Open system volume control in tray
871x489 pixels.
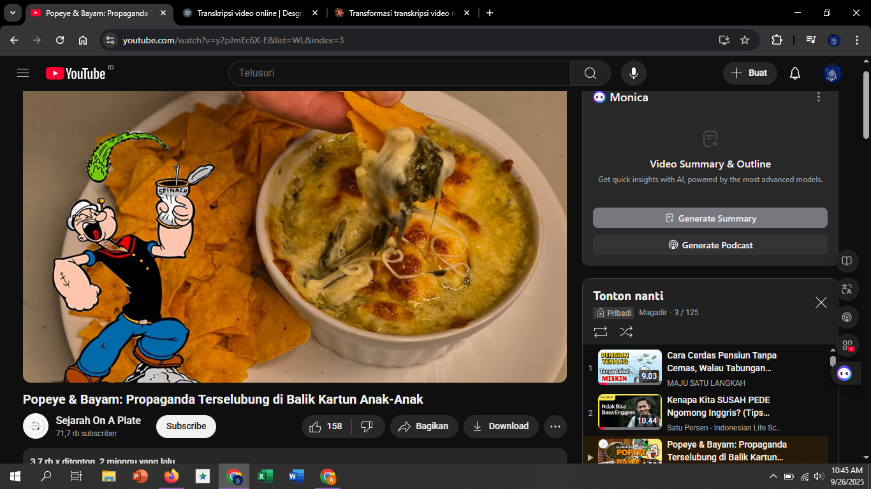(819, 476)
